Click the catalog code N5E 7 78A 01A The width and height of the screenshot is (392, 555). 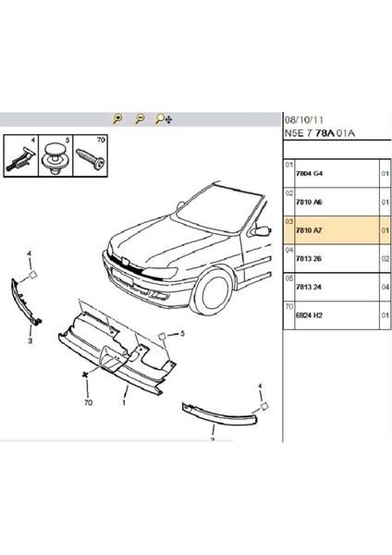pos(320,133)
